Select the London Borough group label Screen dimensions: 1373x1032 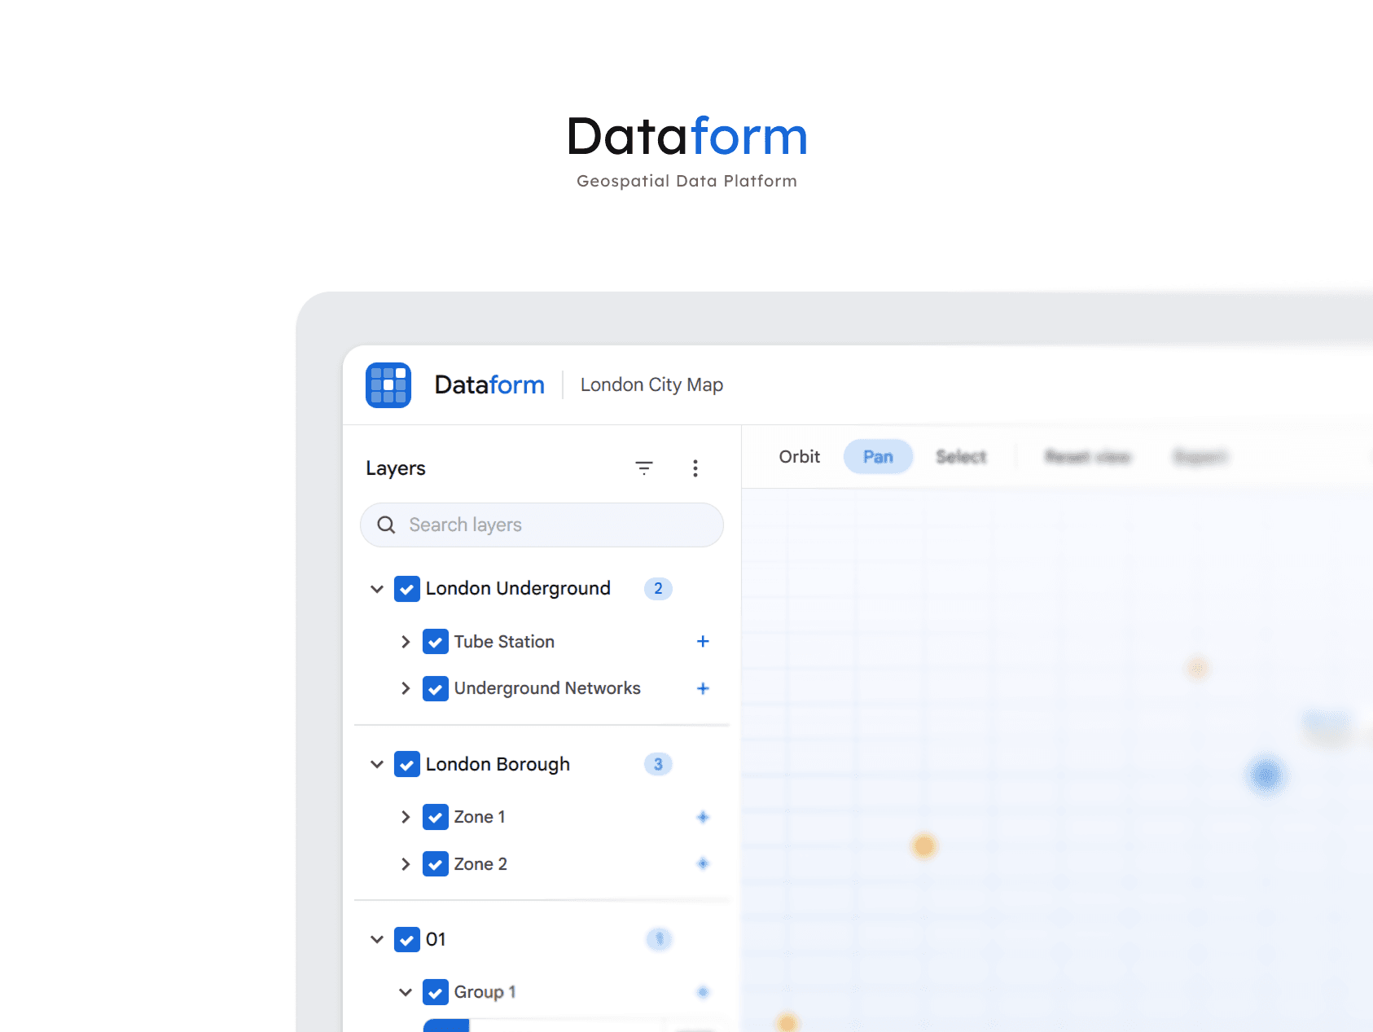pos(498,764)
